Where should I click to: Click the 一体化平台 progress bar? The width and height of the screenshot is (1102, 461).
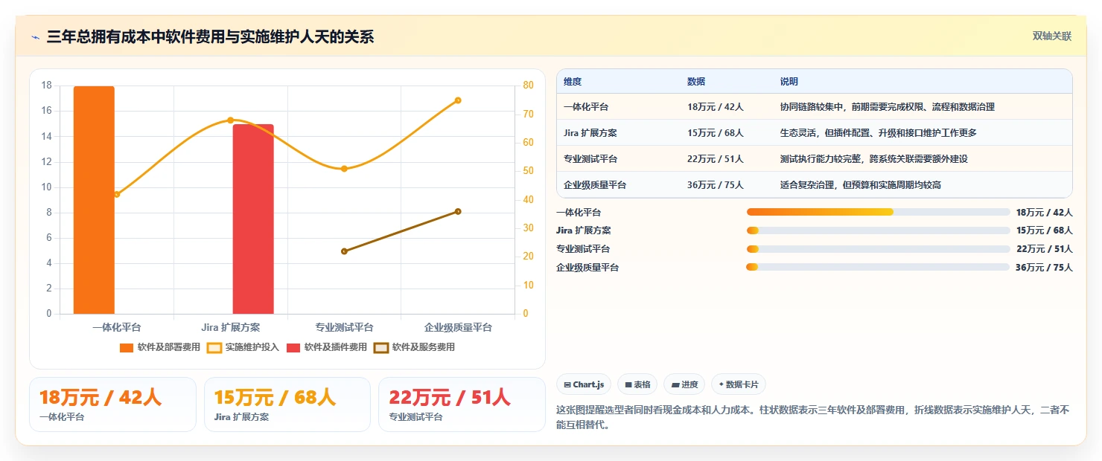click(878, 213)
